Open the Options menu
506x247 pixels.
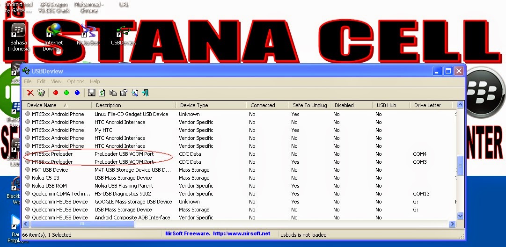pos(76,81)
